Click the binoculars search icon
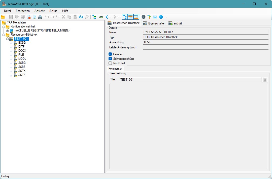Screen dimensions: 272x179 (101, 17)
